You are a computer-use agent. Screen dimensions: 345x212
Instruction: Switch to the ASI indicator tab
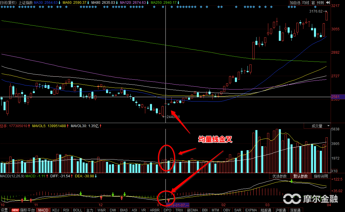(134, 210)
